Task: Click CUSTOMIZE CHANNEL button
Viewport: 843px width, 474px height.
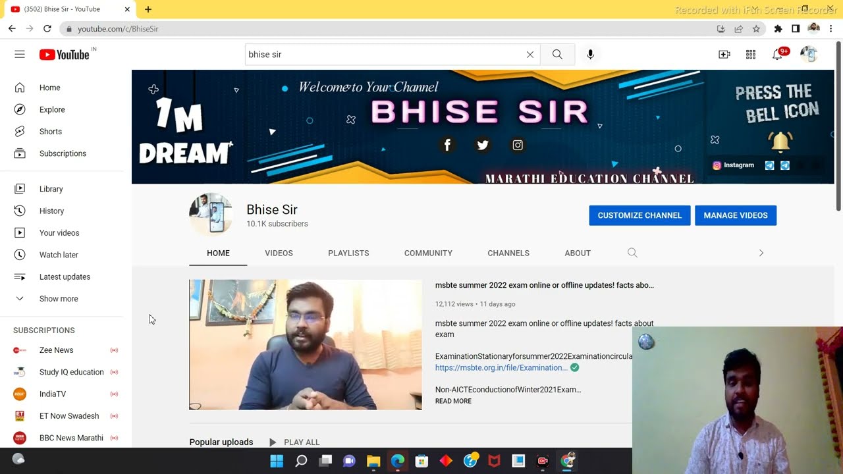Action: pyautogui.click(x=639, y=215)
